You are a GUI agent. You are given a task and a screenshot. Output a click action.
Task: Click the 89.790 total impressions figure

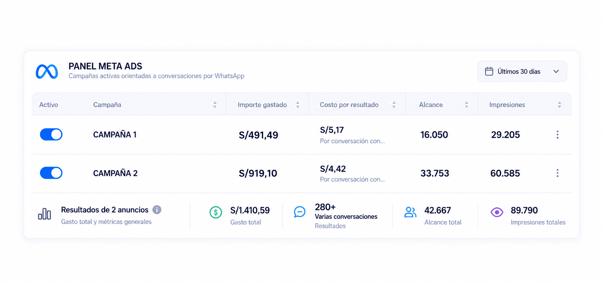[524, 210]
